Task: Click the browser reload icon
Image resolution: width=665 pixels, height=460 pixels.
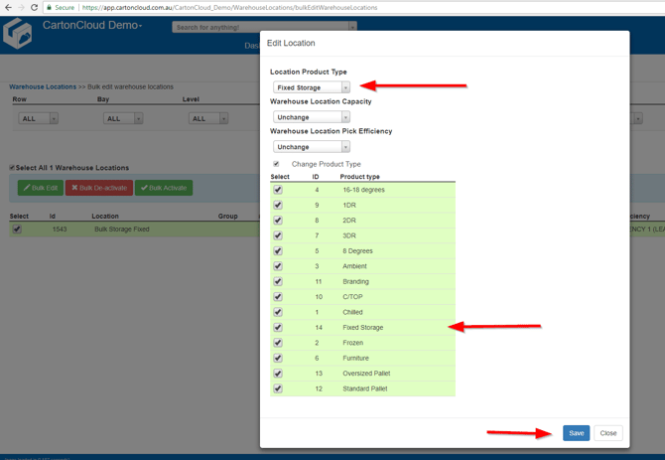Action: 35,7
